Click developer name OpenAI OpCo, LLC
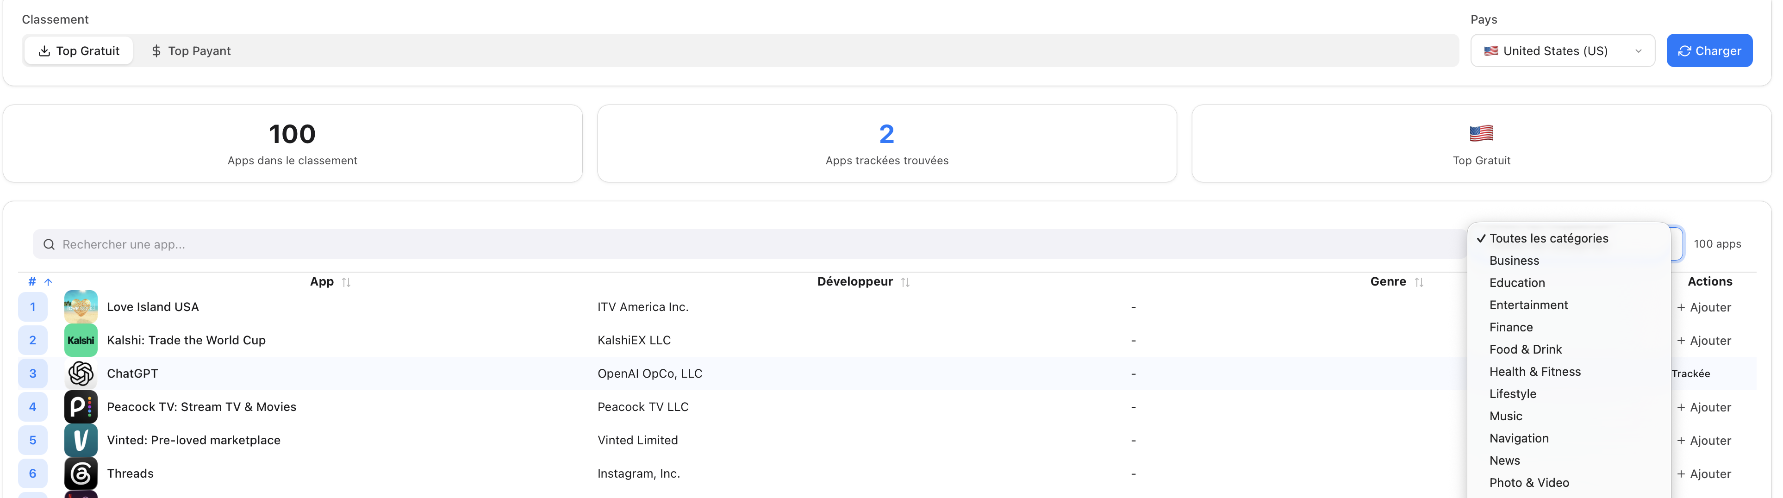This screenshot has height=498, width=1783. pos(649,373)
